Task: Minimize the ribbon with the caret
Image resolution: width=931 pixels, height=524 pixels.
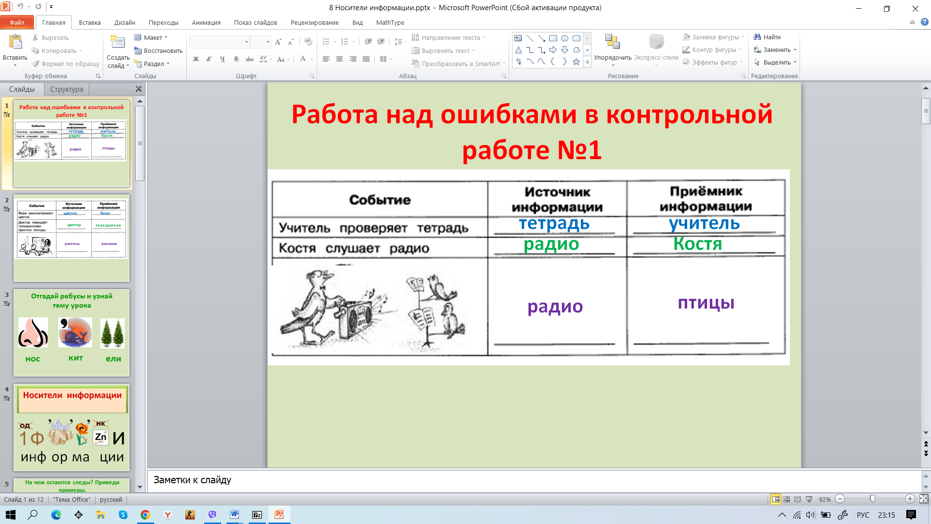Action: coord(912,22)
